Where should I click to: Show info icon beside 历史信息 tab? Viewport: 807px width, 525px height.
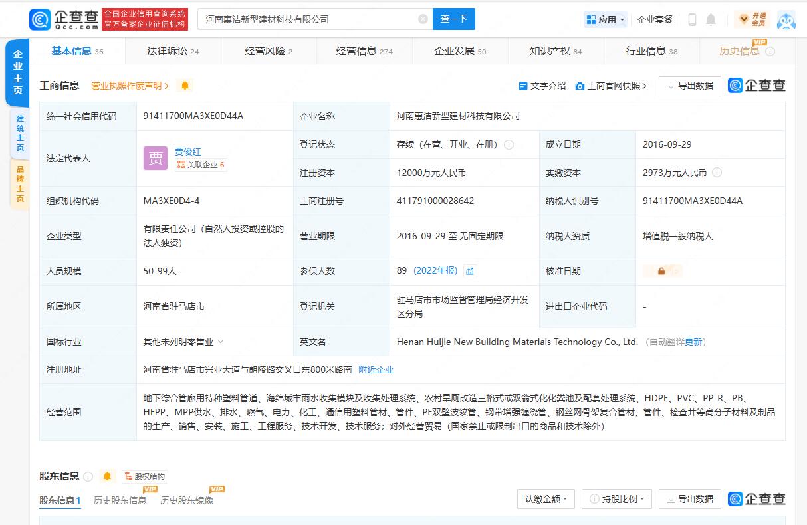770,51
